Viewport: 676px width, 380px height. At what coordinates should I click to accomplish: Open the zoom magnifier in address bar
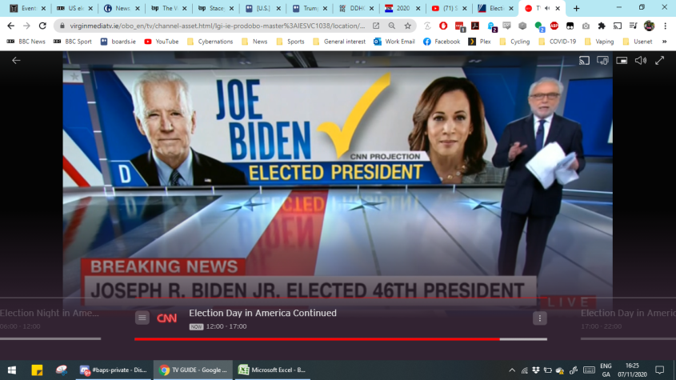pos(391,26)
